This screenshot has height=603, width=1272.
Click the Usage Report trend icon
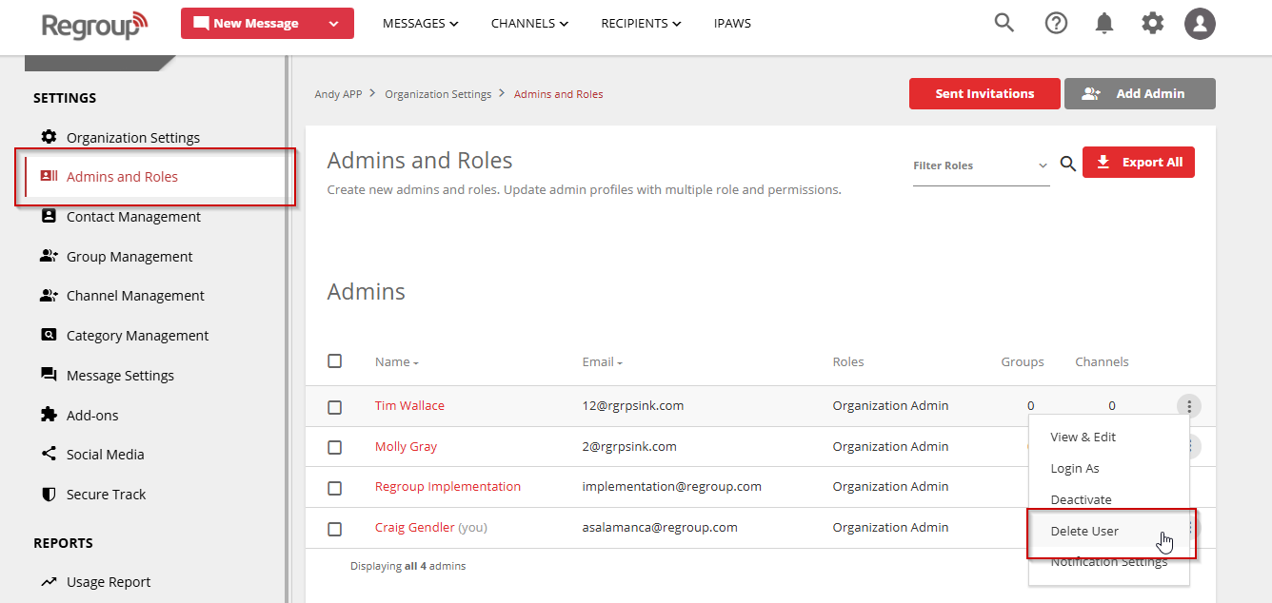pyautogui.click(x=49, y=582)
